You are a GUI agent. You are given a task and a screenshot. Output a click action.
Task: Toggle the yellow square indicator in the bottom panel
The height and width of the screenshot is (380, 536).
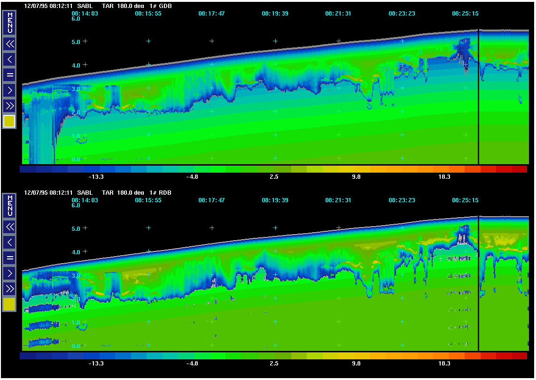[x=9, y=304]
